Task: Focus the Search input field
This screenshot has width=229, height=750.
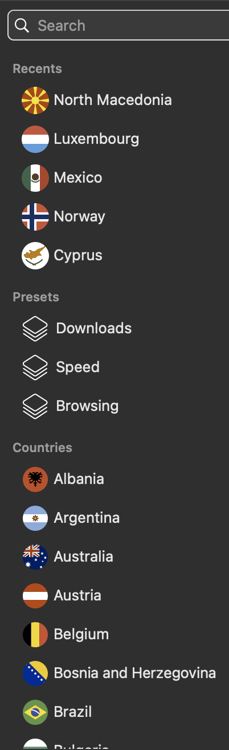Action: coord(118,26)
